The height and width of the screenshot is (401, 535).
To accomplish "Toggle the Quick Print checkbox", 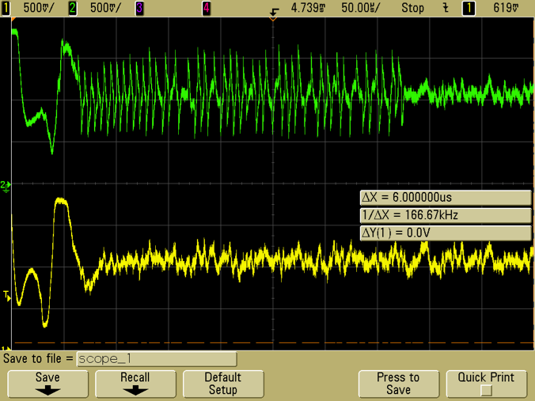I will click(x=486, y=390).
